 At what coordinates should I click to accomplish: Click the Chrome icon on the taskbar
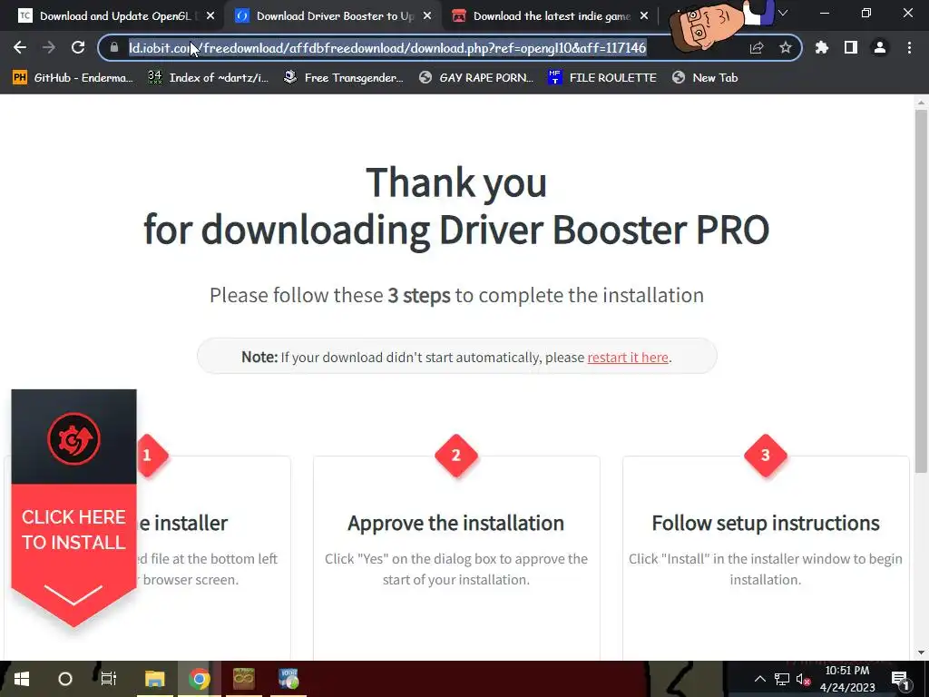pyautogui.click(x=199, y=679)
